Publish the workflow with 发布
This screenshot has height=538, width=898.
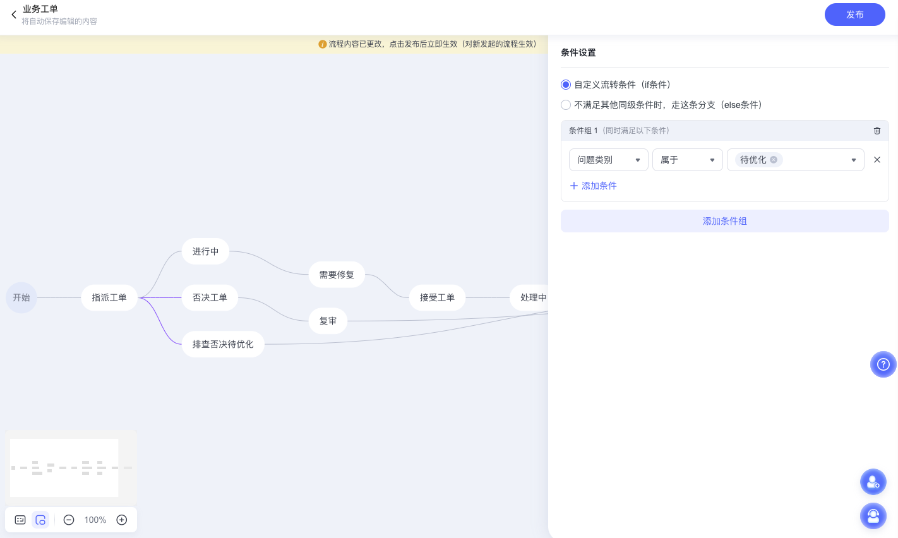pyautogui.click(x=855, y=14)
